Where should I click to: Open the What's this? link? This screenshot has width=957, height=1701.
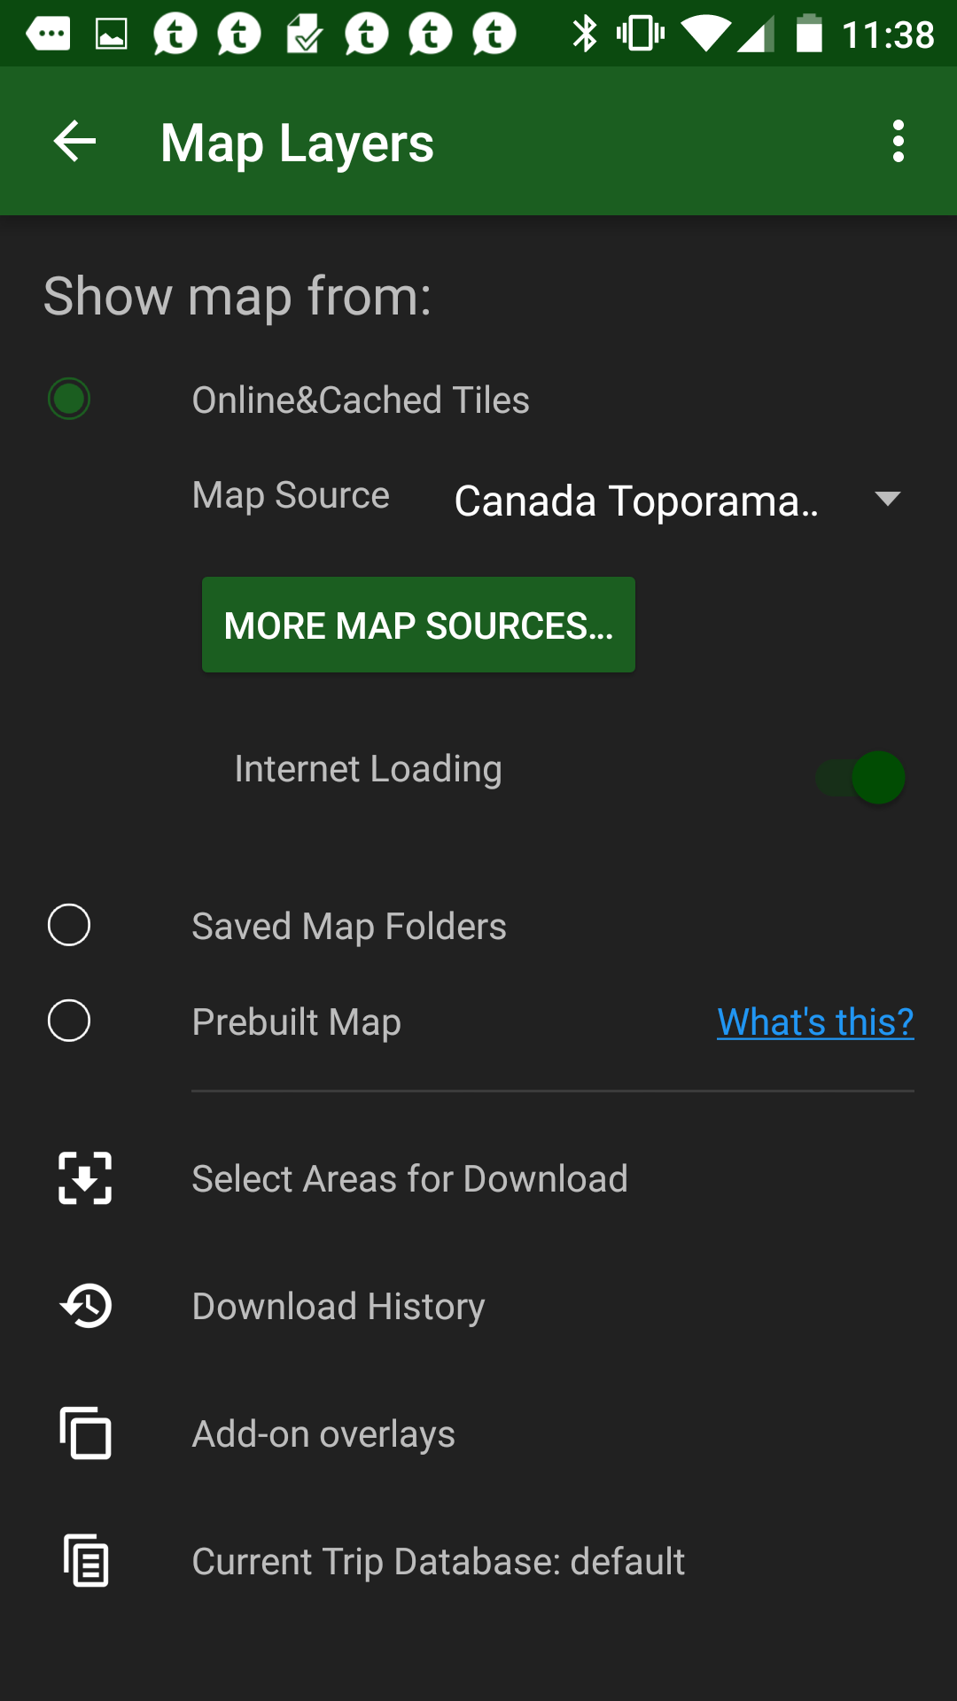(815, 1021)
